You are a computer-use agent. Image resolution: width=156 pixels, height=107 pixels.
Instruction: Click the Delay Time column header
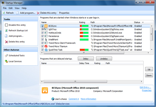pos(86,63)
